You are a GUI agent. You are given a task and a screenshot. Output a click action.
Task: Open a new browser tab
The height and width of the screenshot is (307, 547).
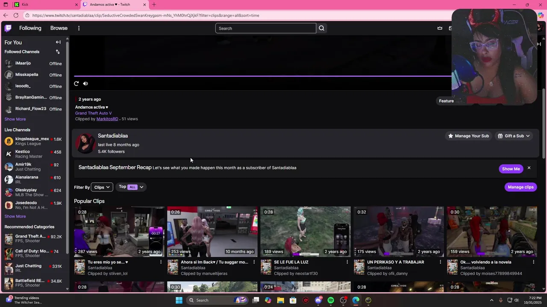tap(154, 5)
